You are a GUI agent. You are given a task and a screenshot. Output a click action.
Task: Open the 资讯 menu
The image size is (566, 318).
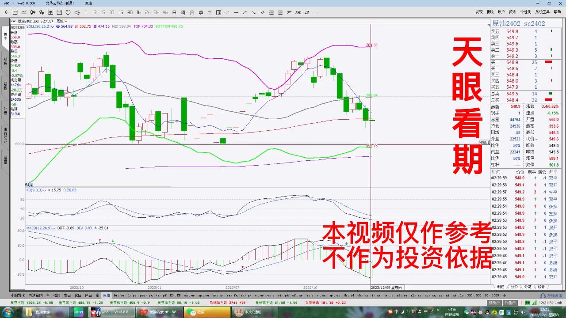click(x=512, y=12)
